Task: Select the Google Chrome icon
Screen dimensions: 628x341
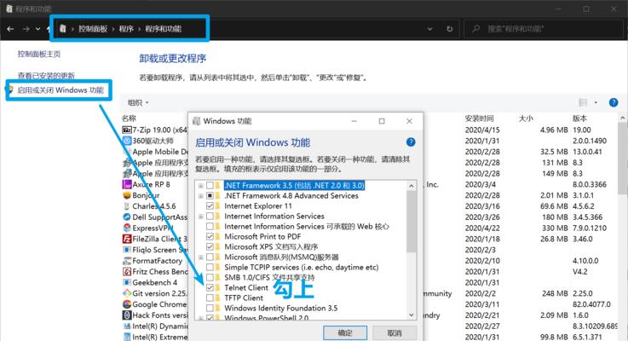Action: [127, 304]
